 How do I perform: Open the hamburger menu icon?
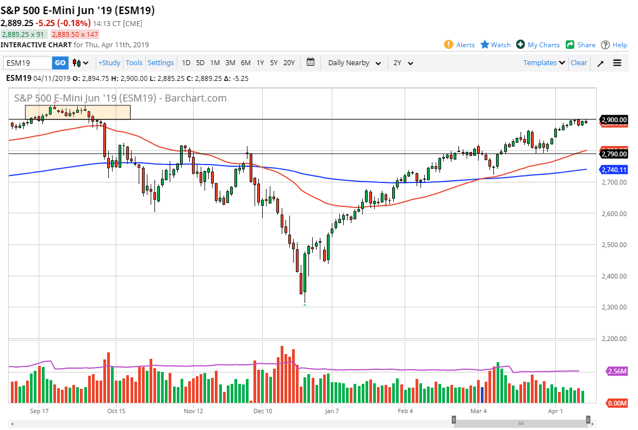click(617, 63)
